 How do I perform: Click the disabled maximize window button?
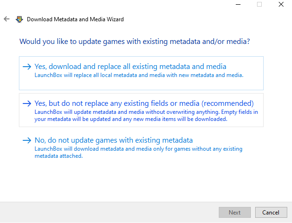(x=259, y=4)
